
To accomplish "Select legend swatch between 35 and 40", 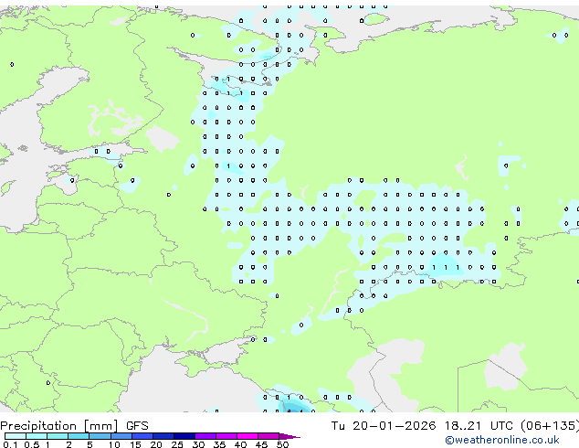I will 226,436.
